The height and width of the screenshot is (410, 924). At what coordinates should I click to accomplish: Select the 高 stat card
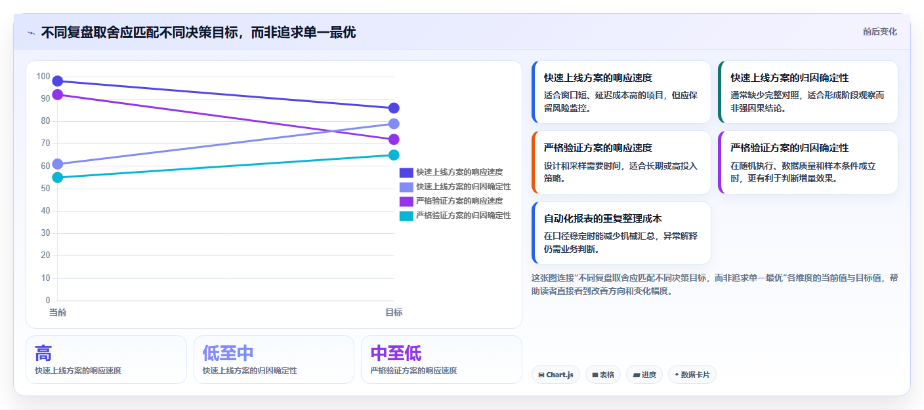tap(106, 360)
